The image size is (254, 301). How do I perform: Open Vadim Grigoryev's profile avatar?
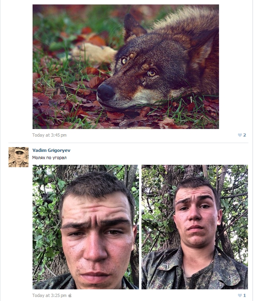18,157
